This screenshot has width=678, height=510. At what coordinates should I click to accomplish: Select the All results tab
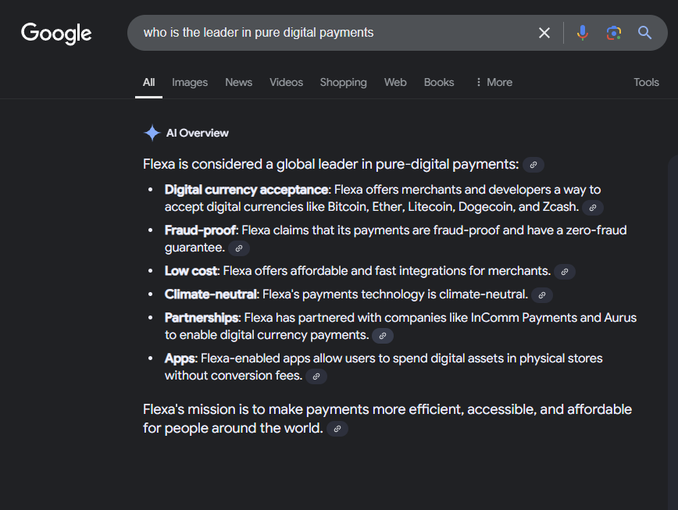(148, 82)
